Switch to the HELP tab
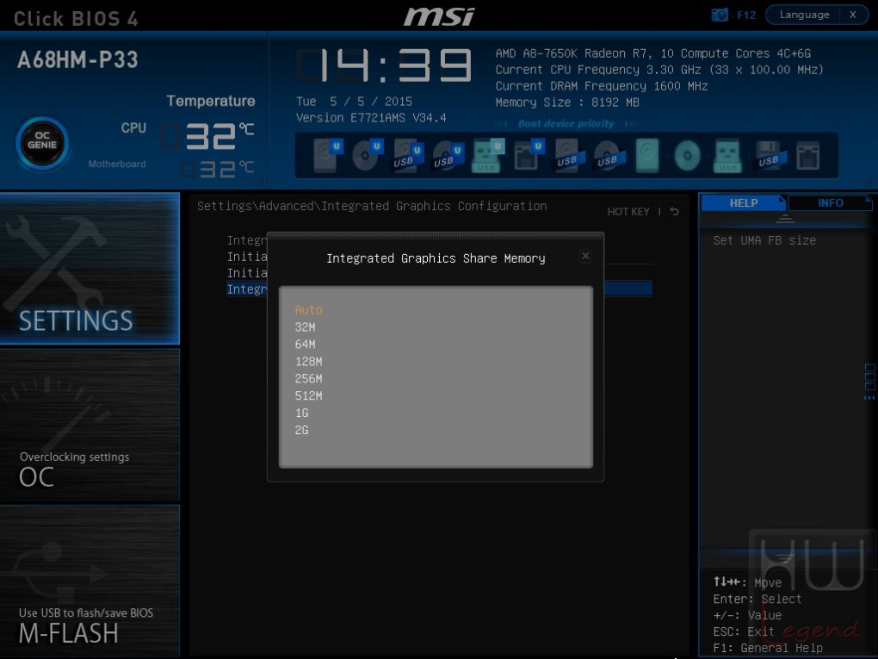 [x=744, y=202]
